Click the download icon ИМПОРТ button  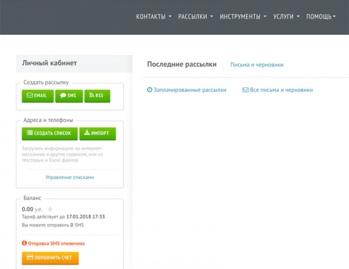pyautogui.click(x=97, y=133)
